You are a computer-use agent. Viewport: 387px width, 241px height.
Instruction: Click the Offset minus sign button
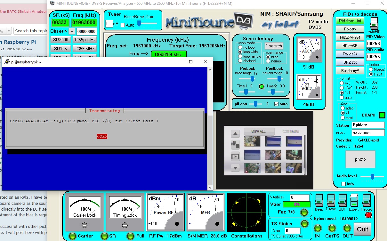click(72, 31)
